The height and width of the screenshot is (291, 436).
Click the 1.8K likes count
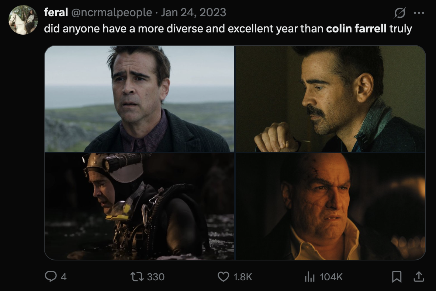pos(243,277)
